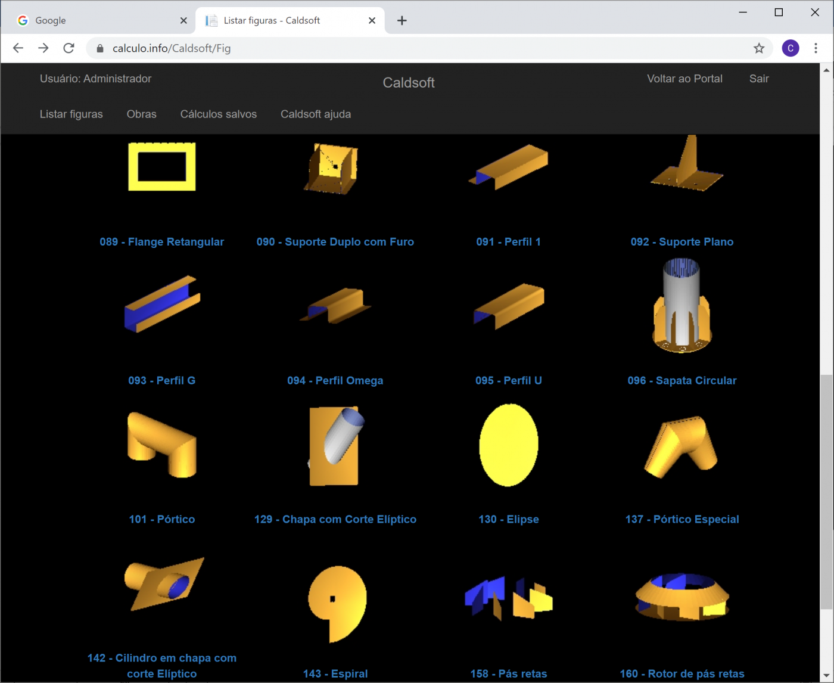Open the Obras menu item
Image resolution: width=834 pixels, height=683 pixels.
[x=141, y=114]
